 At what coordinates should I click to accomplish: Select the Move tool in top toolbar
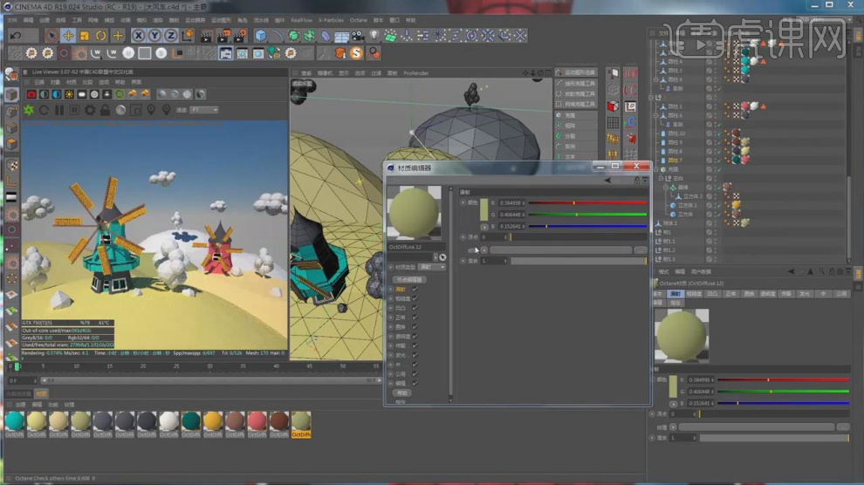[68, 36]
